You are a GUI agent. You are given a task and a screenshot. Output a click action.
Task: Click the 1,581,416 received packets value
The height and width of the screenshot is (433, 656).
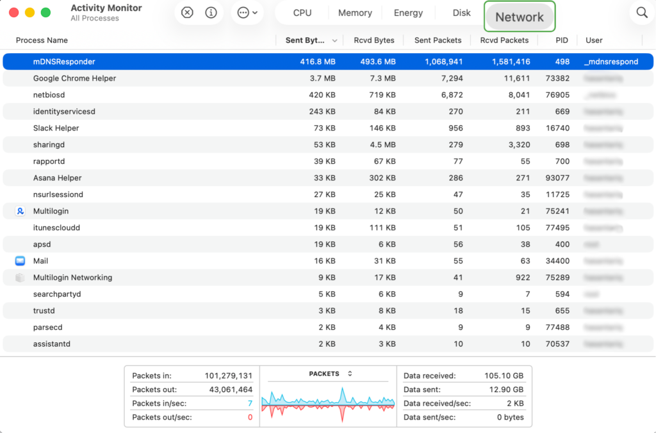click(511, 62)
